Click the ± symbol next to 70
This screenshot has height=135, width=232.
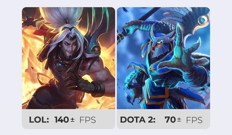179,120
